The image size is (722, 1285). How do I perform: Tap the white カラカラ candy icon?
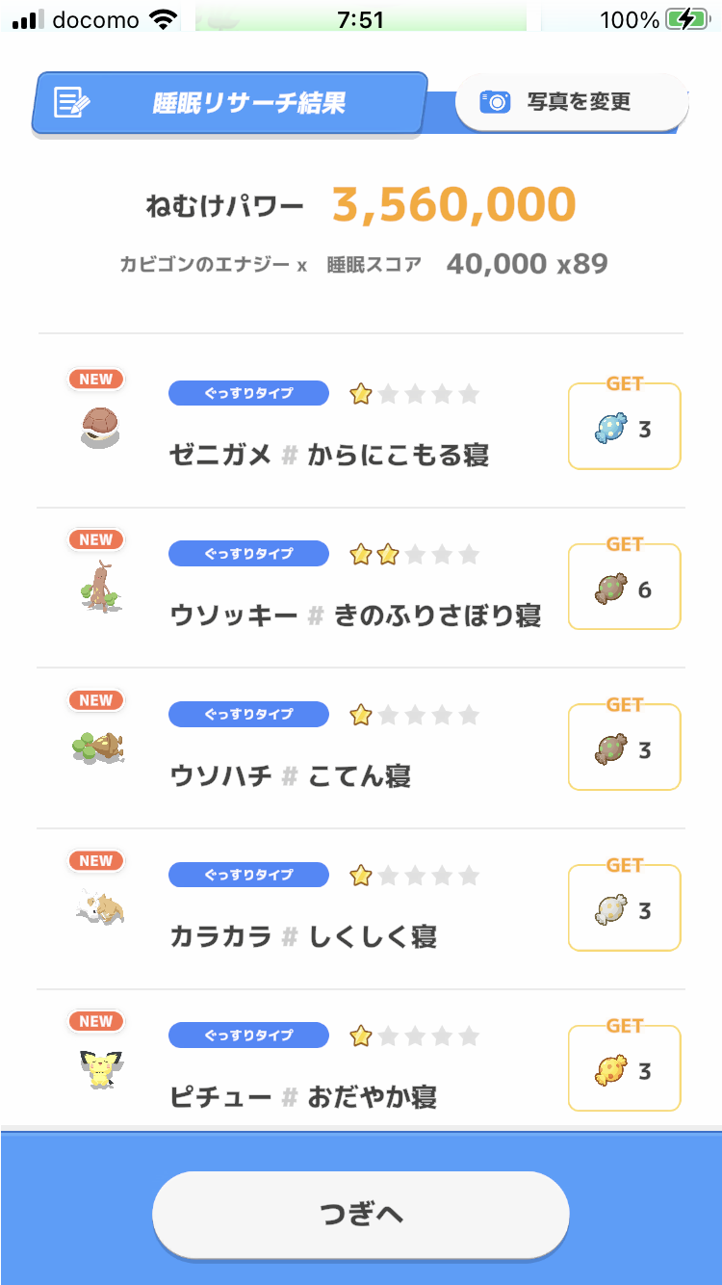[610, 909]
